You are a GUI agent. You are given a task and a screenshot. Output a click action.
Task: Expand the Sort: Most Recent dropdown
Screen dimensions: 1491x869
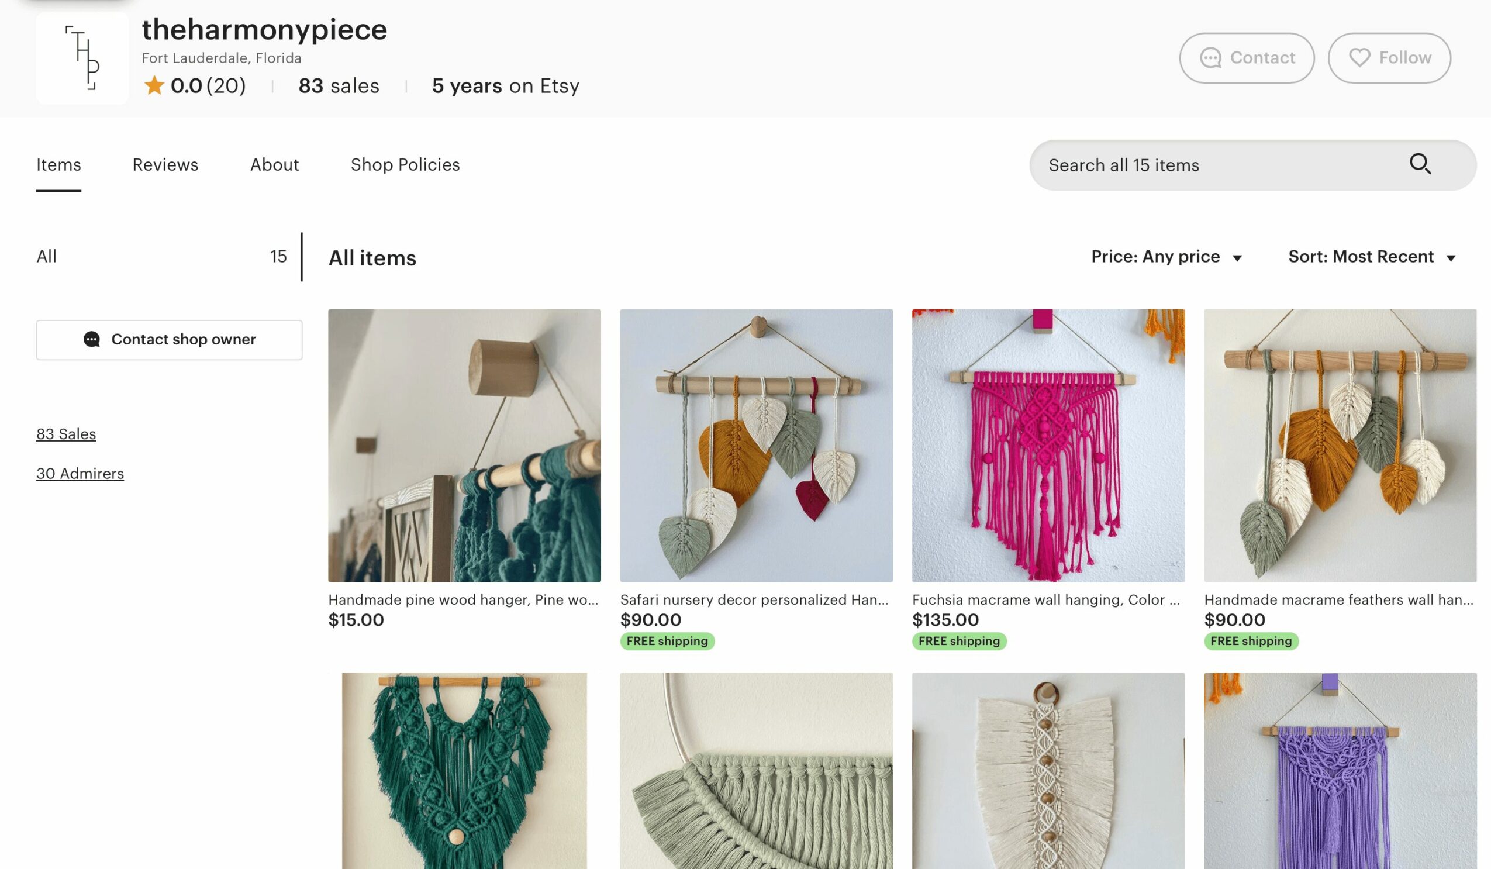[1372, 257]
